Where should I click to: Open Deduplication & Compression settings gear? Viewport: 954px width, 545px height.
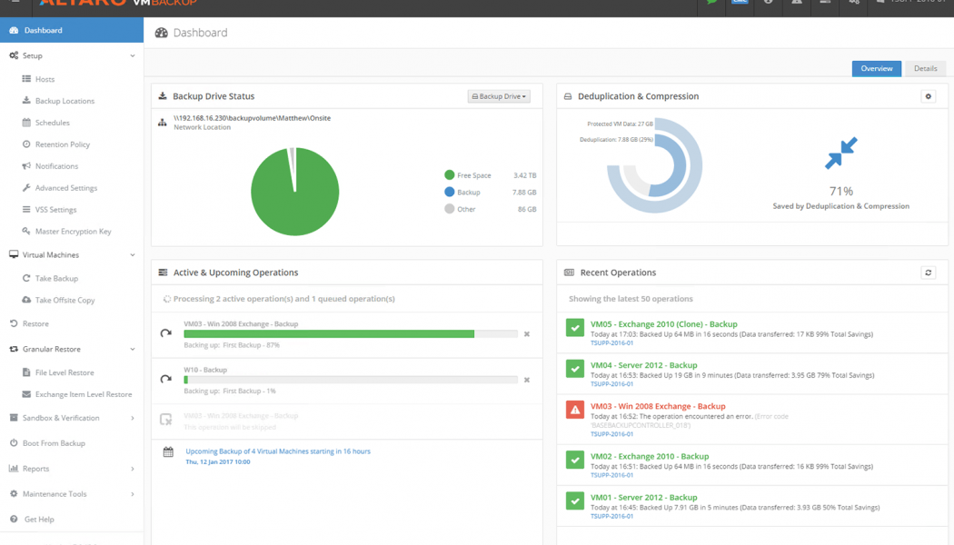[927, 95]
